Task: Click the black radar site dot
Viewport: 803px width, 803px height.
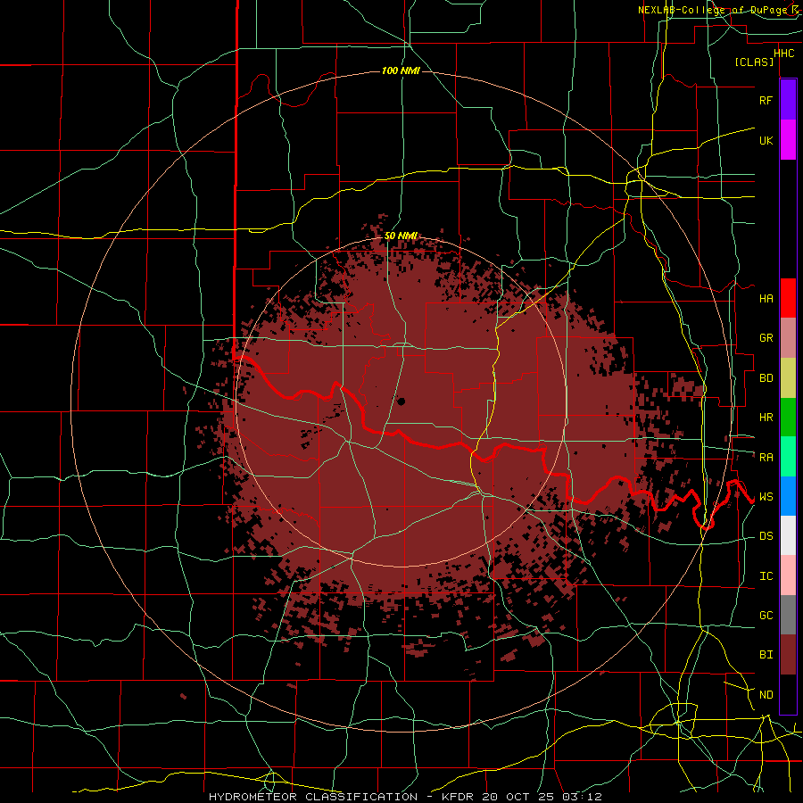Action: (401, 401)
